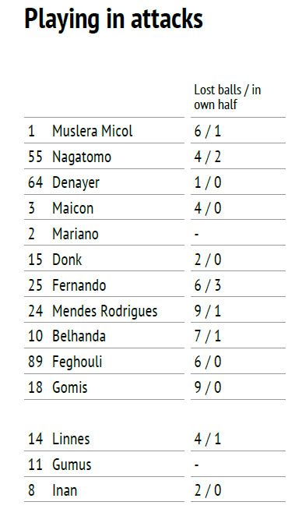This screenshot has width=288, height=516.
Task: Click the 'Playing in attacks' heading
Action: 114,18
